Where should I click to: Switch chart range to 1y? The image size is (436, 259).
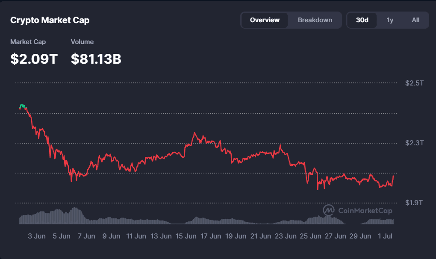pos(390,20)
